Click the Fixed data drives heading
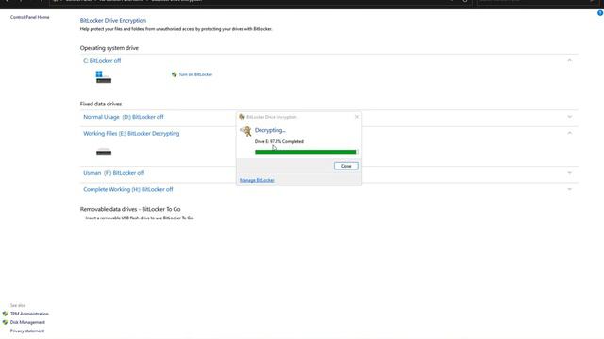 [x=101, y=104]
